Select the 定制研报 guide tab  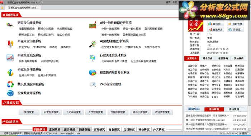(x=55, y=130)
